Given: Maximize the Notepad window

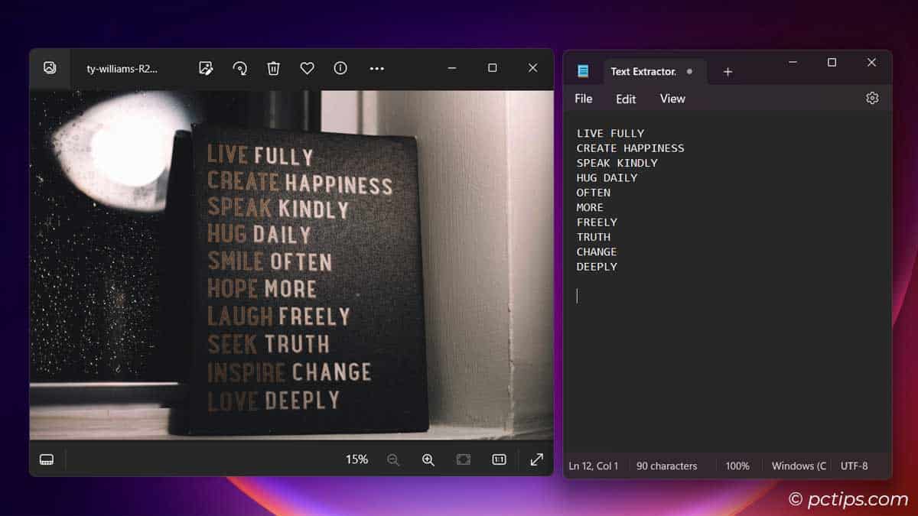Looking at the screenshot, I should tap(832, 63).
